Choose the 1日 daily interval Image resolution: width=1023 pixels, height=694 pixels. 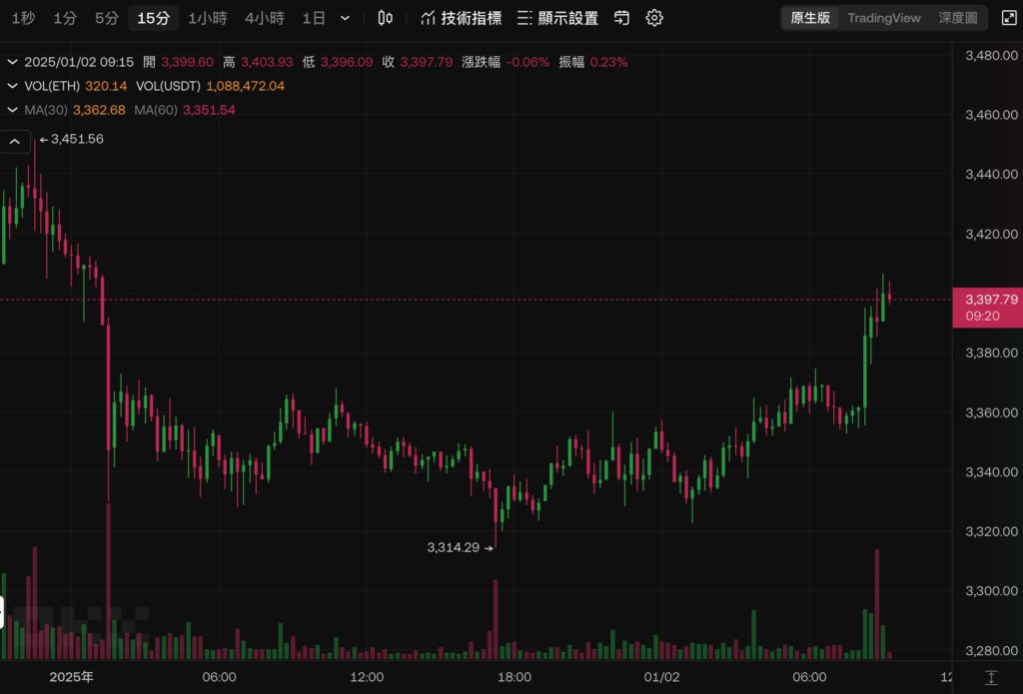coord(313,18)
